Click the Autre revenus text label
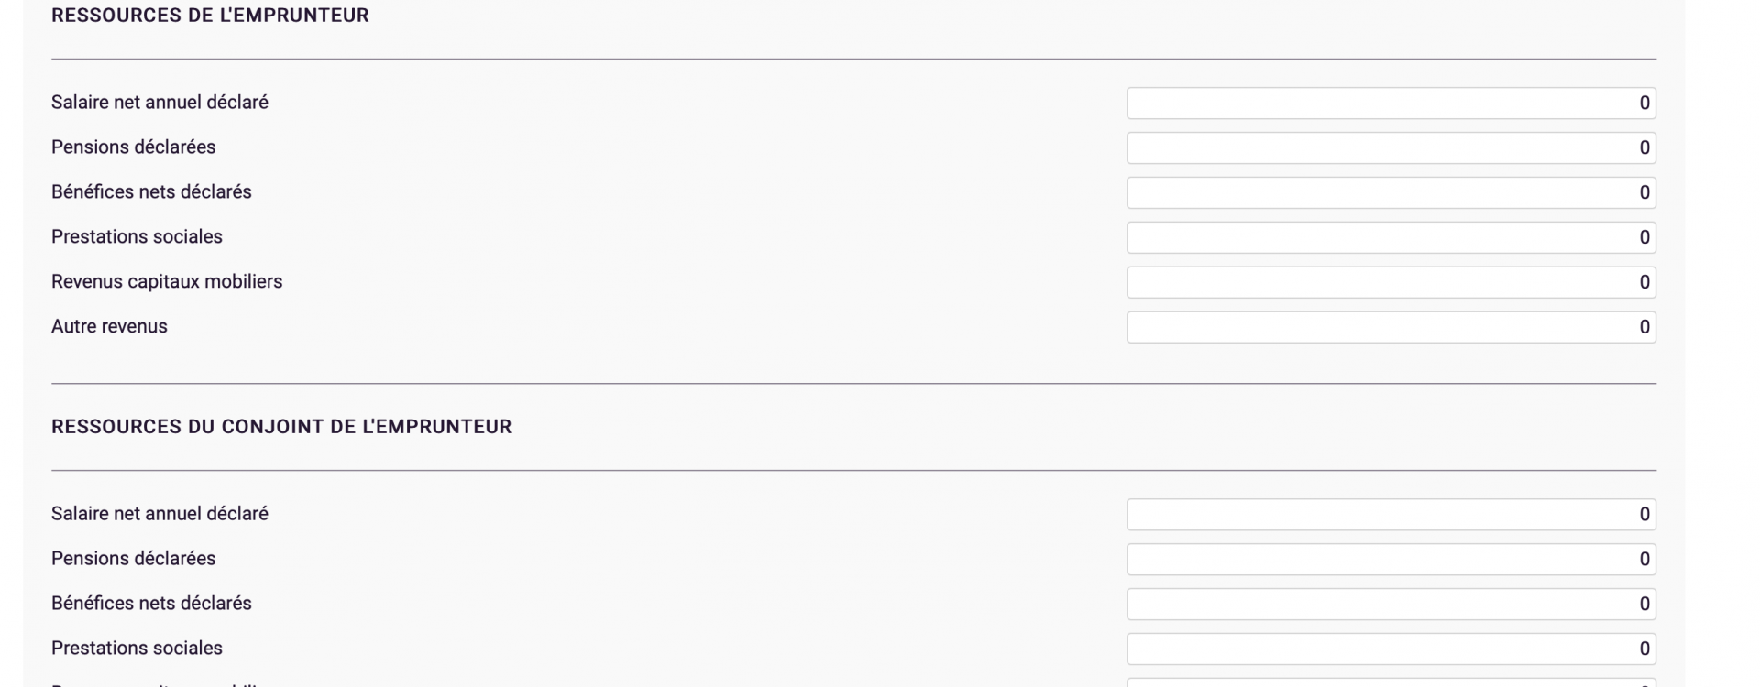The image size is (1760, 687). (109, 327)
